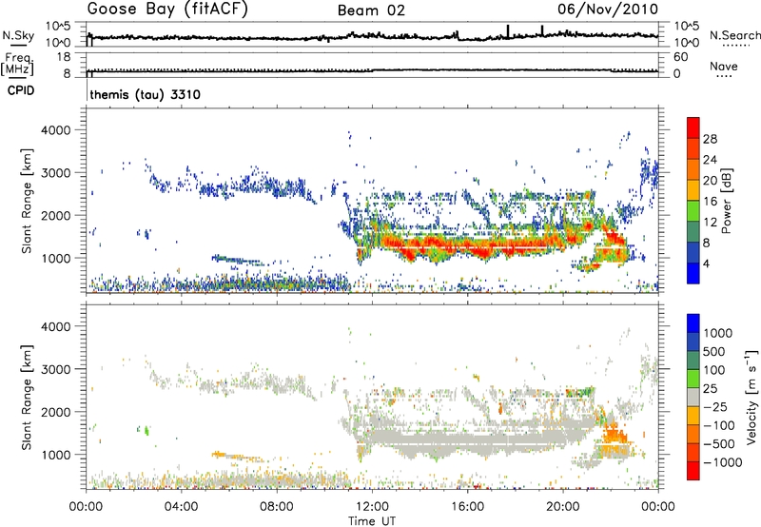Click the '60' Nave axis tick label

[x=680, y=57]
